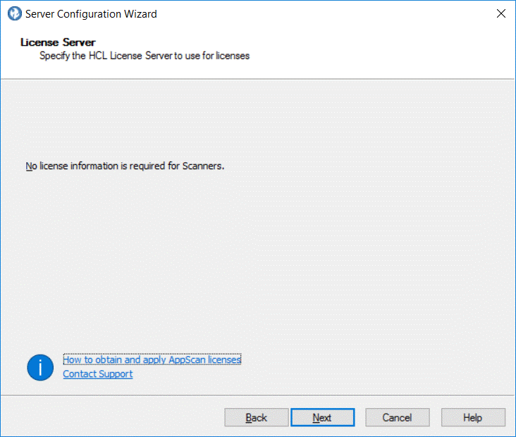Click the Server Configuration Wizard title bar icon

(14, 13)
